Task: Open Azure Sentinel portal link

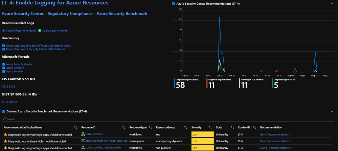Action: pos(15,68)
